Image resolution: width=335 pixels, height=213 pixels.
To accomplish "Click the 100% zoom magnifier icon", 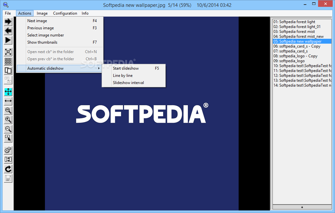I will (x=8, y=110).
